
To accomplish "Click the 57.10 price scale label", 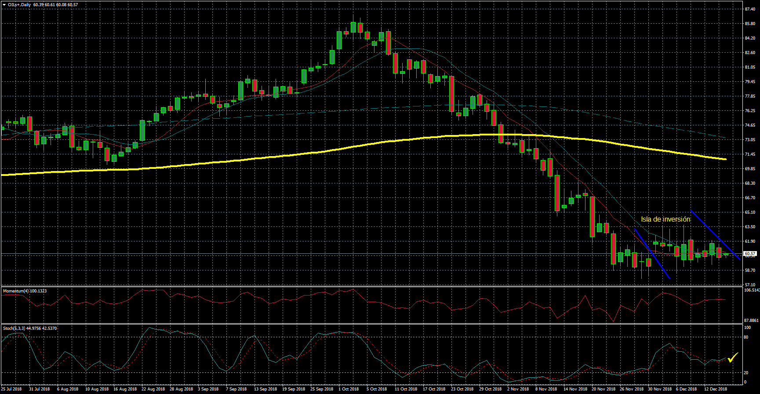I will pos(750,285).
